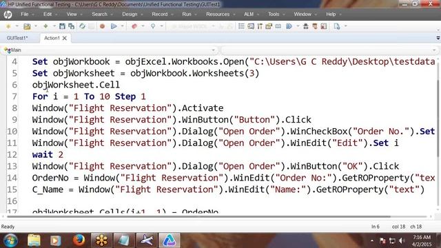Open the Edit menu

(48, 14)
